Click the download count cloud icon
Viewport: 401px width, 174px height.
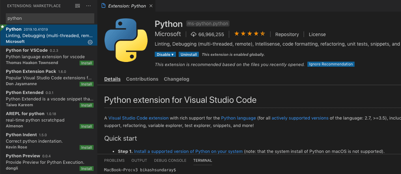tap(194, 34)
